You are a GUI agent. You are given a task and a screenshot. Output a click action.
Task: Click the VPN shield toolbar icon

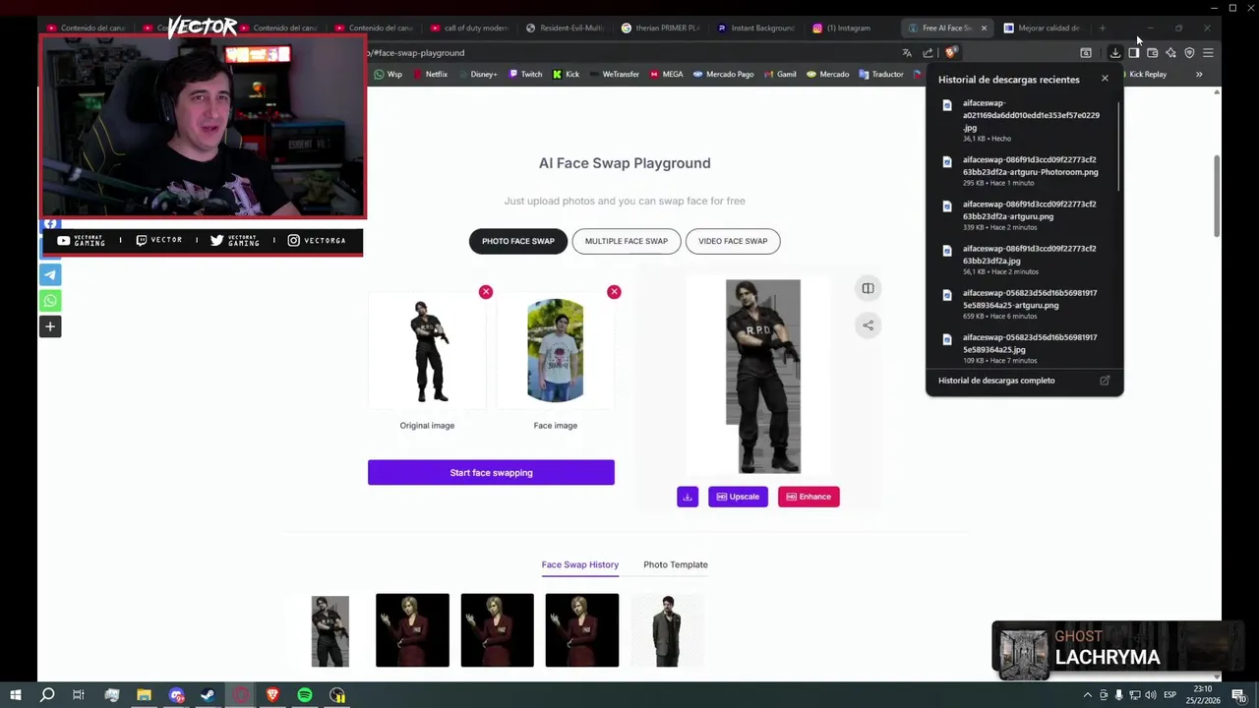coord(1189,53)
